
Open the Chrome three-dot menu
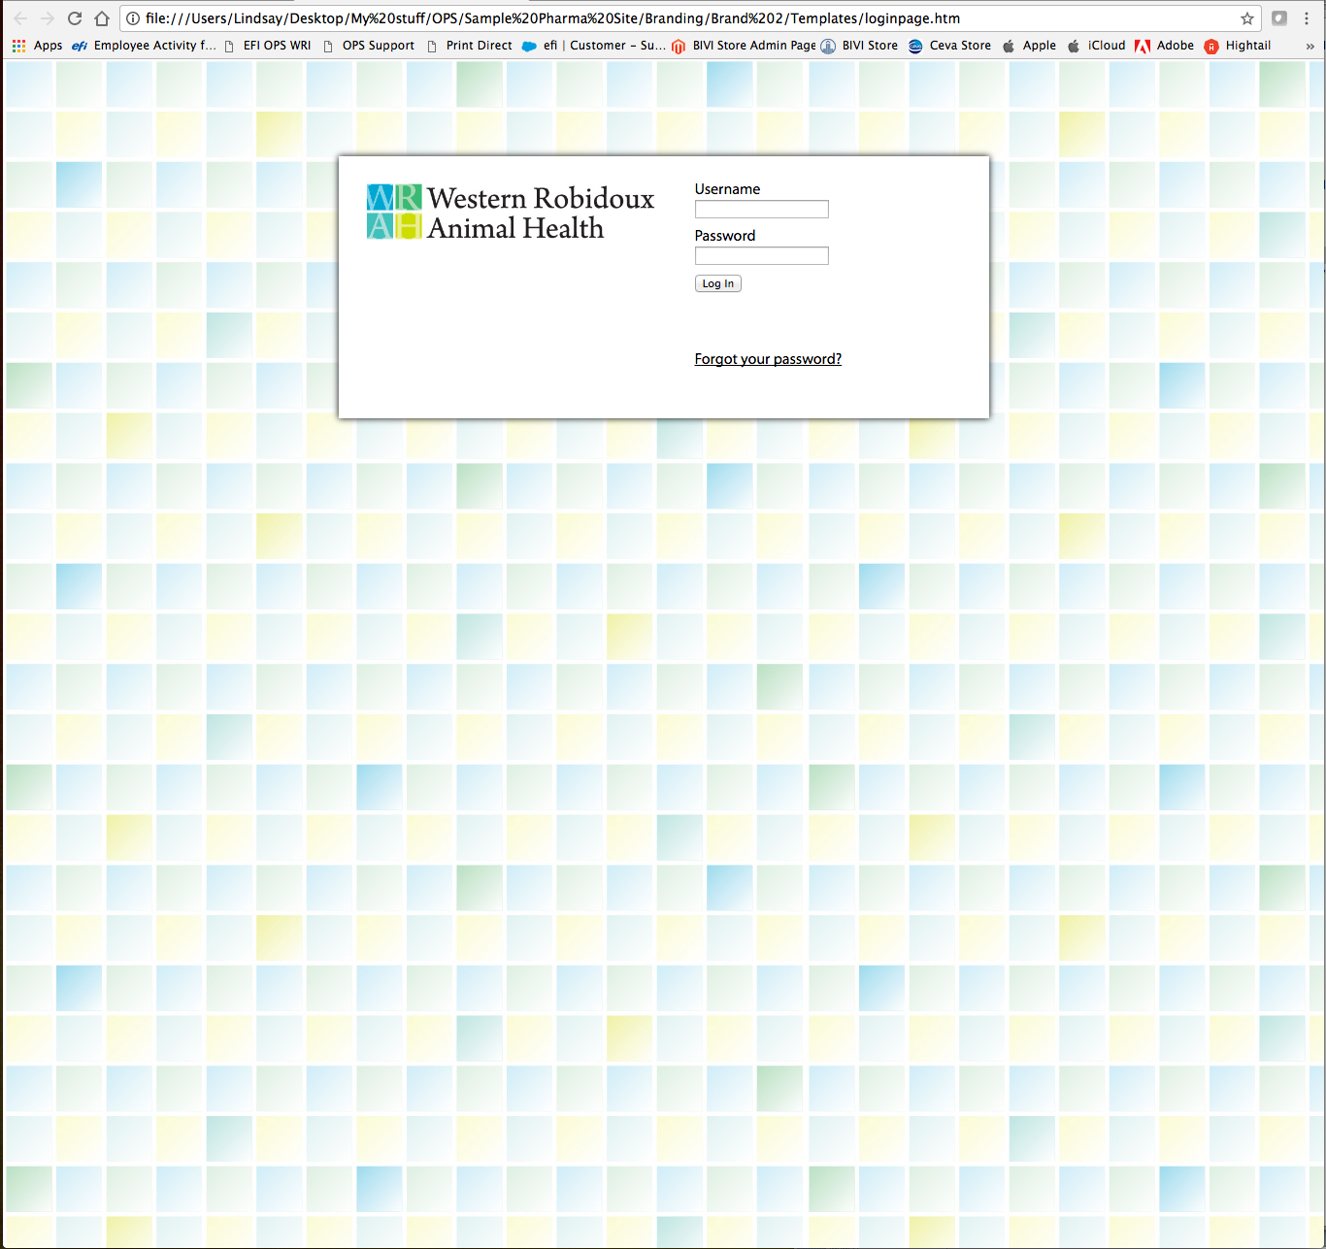[x=1307, y=18]
